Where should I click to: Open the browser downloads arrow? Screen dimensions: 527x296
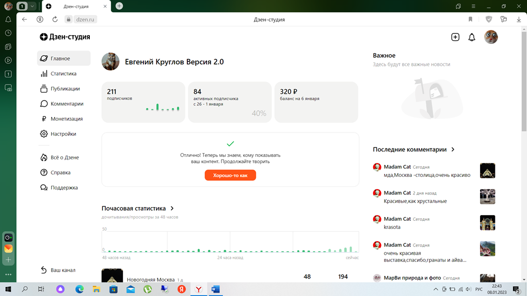519,20
